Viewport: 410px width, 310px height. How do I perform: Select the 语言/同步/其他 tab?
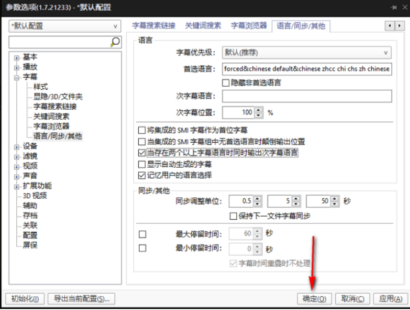301,26
